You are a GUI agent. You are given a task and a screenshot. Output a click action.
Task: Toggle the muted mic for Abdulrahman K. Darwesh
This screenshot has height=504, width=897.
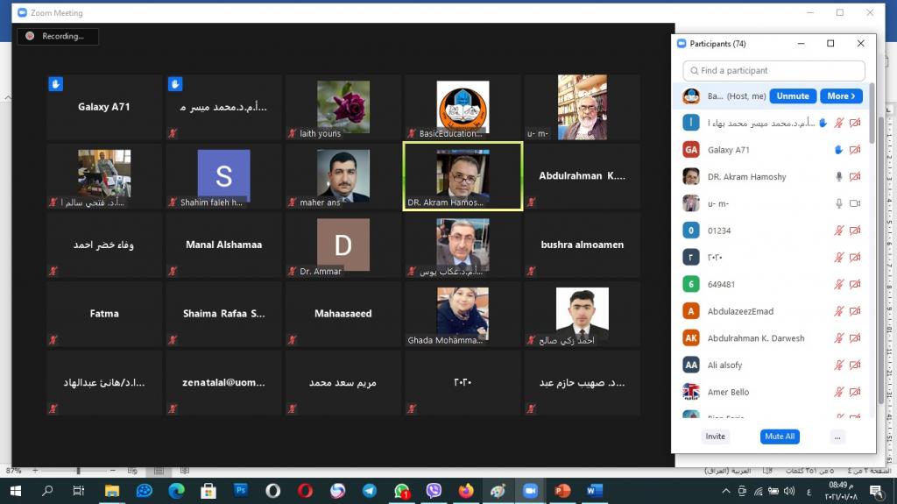(838, 338)
